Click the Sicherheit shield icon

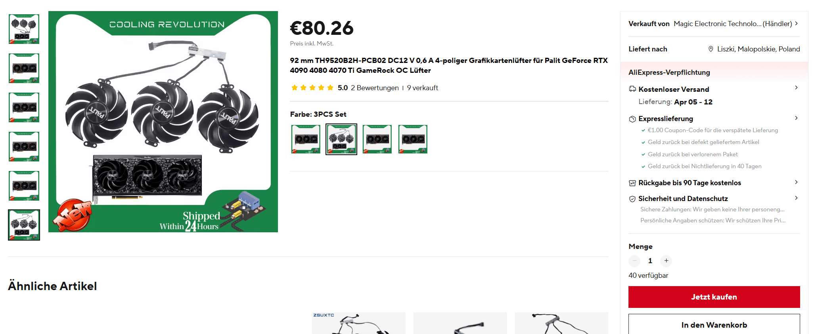[632, 199]
